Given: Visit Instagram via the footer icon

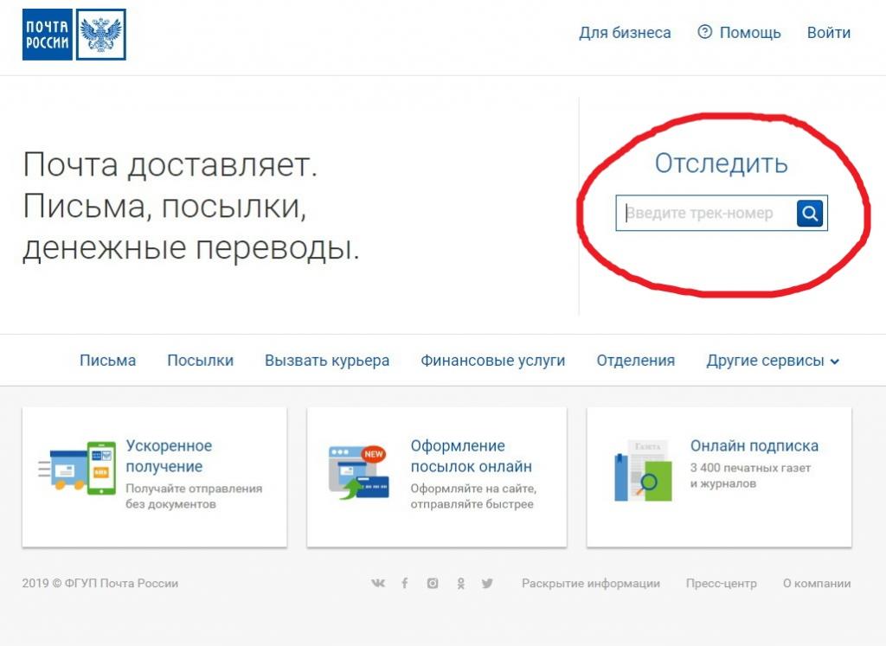Looking at the screenshot, I should pyautogui.click(x=433, y=584).
